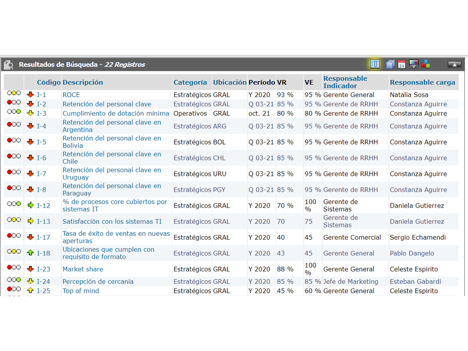Viewport: 468px width, 351px height.
Task: Click the traffic light on row I-12
Action: [x=14, y=204]
